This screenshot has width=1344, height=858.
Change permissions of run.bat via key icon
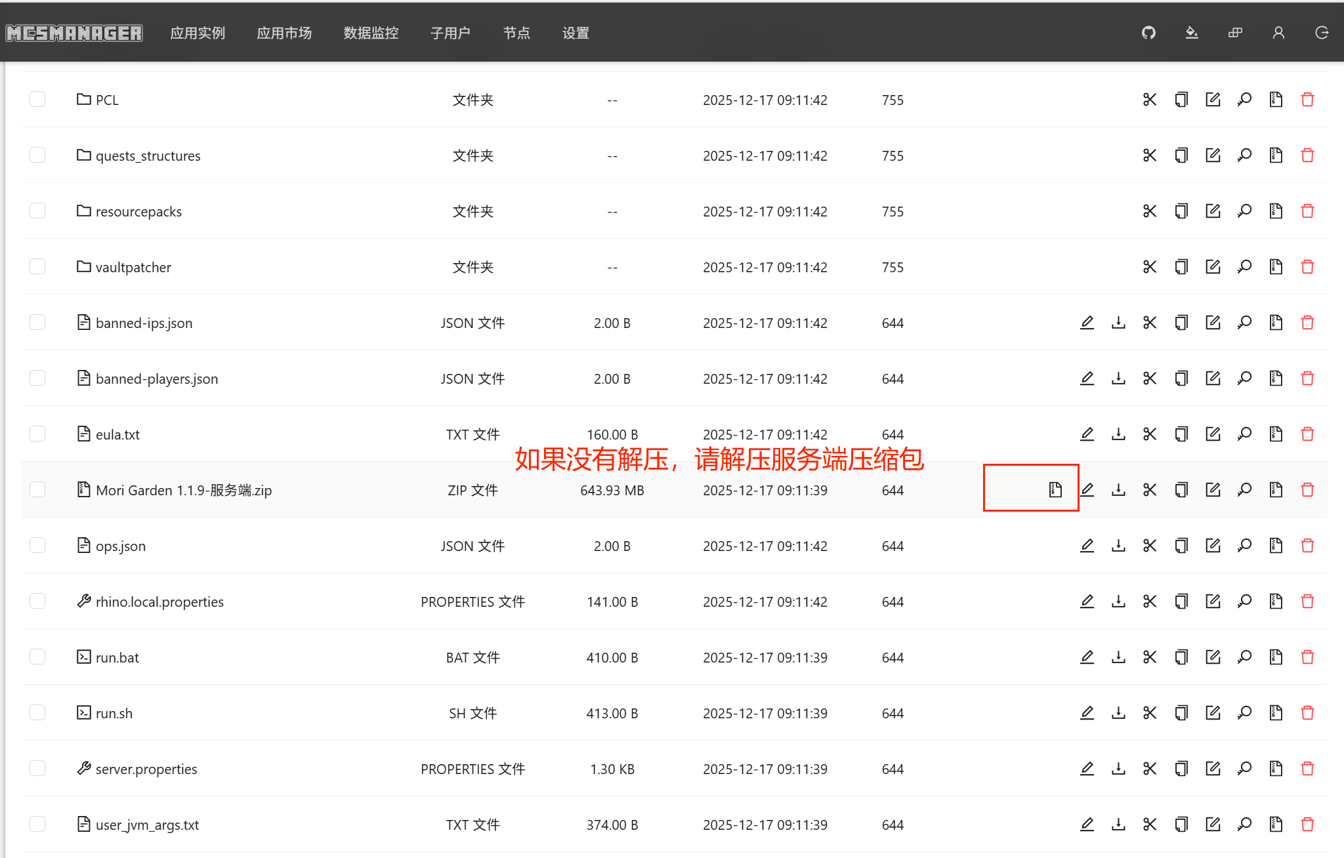click(x=1244, y=657)
